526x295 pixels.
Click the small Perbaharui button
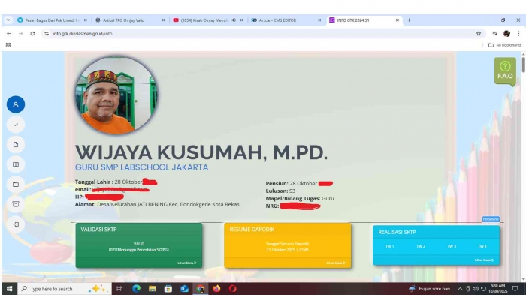[491, 219]
